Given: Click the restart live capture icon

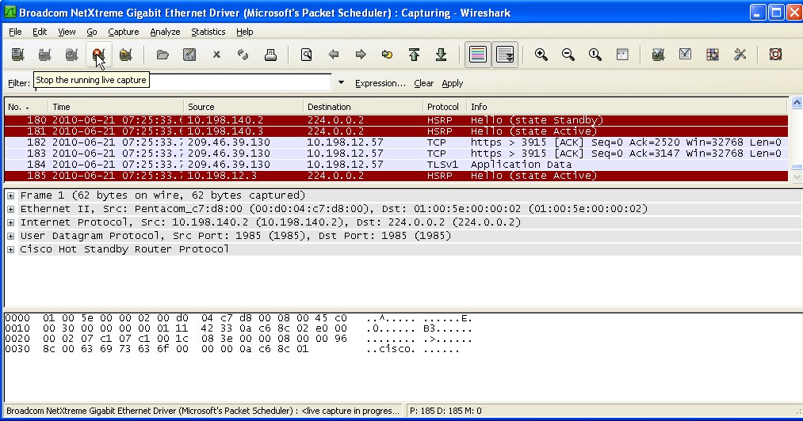Looking at the screenshot, I should point(125,55).
